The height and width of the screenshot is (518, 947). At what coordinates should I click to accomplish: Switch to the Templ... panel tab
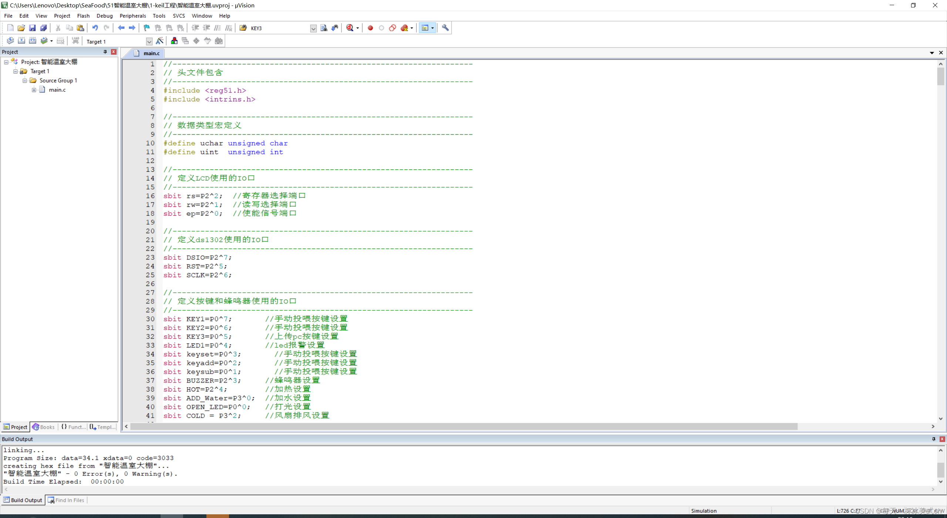102,427
